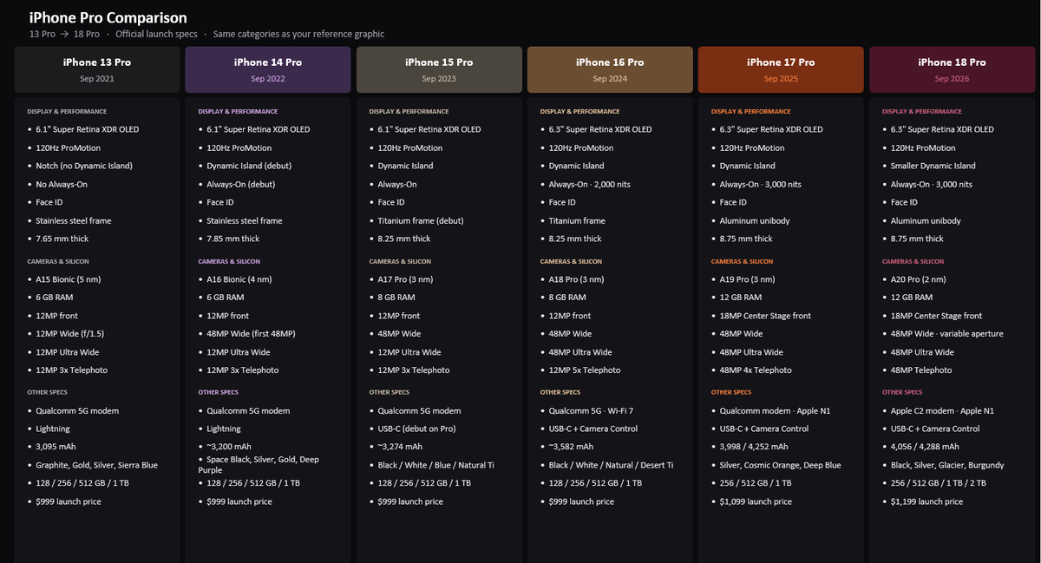Click 'Qualcomm 5G · Wi-Fi 7' spec

[x=589, y=410]
